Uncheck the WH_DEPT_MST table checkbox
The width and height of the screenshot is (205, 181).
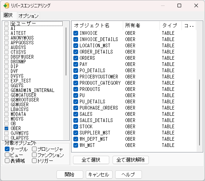pos(76,139)
